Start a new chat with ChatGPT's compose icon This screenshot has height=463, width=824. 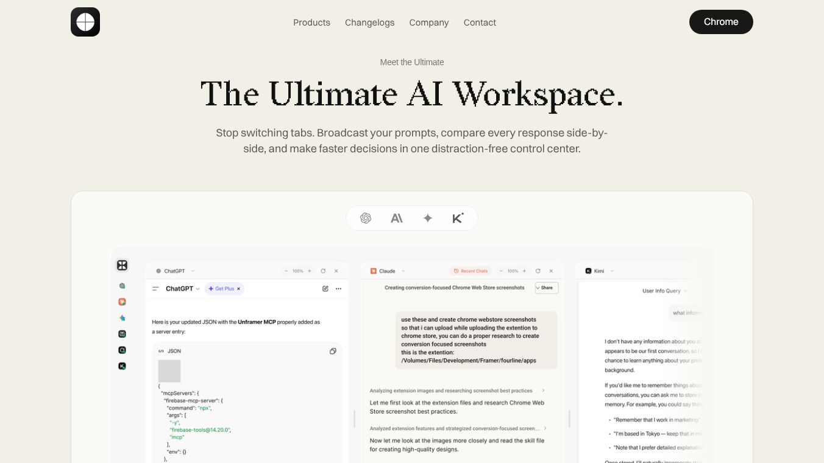point(325,289)
